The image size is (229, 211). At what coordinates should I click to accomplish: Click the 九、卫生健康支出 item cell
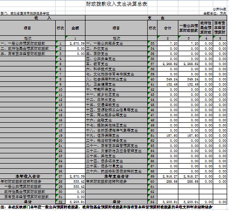tap(117, 84)
